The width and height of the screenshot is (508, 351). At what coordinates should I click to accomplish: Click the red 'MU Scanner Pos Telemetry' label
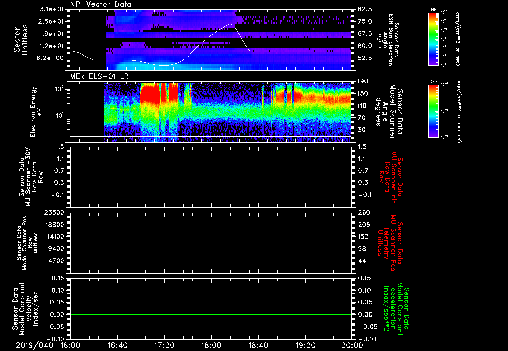tap(390, 243)
